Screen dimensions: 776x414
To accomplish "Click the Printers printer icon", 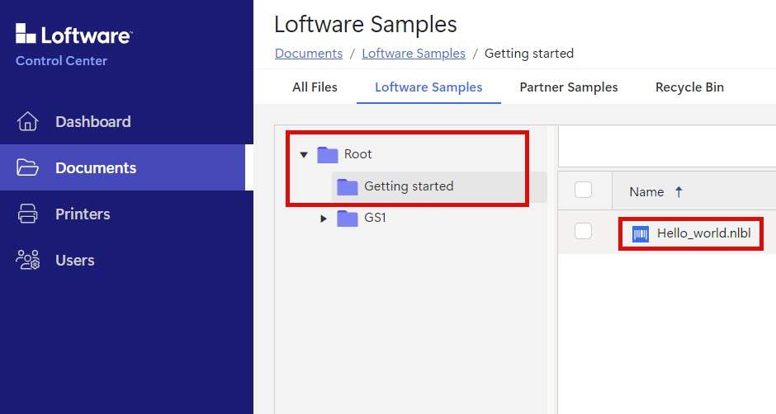I will pyautogui.click(x=28, y=214).
